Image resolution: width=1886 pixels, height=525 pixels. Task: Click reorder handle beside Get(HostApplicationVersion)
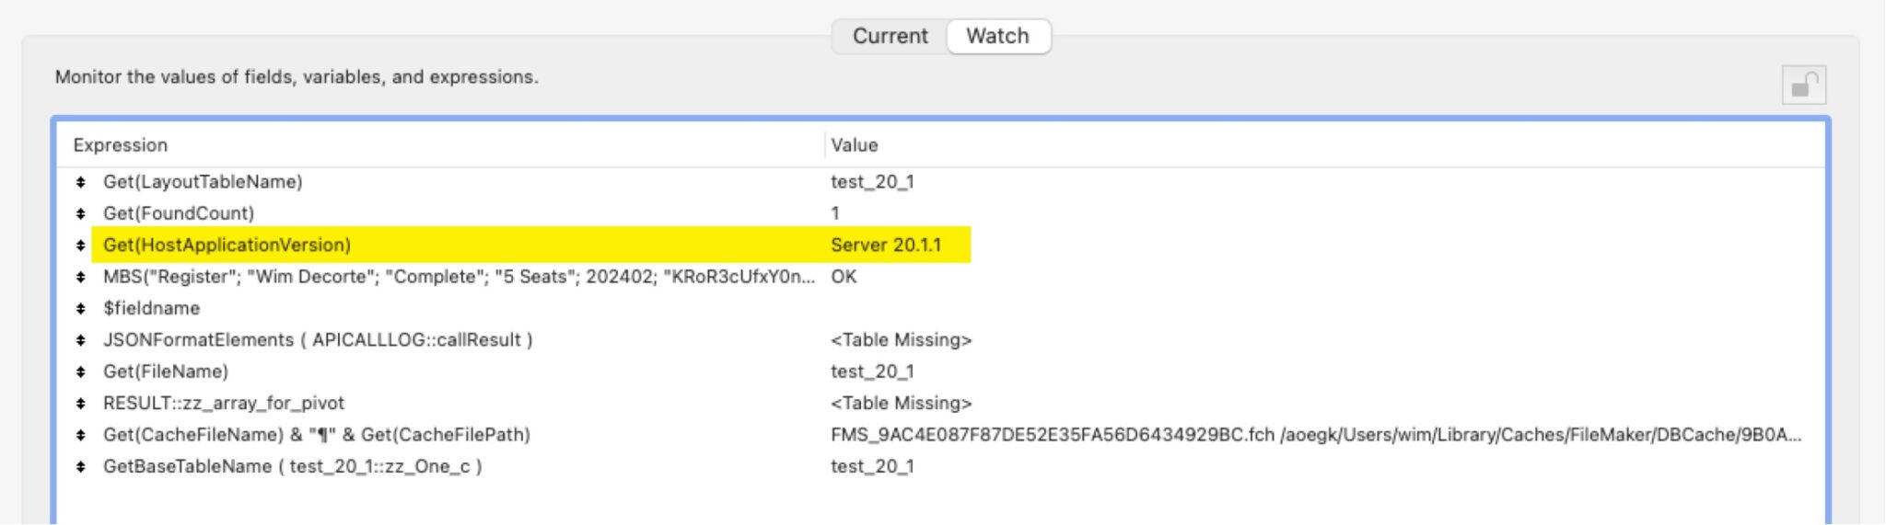tap(81, 245)
